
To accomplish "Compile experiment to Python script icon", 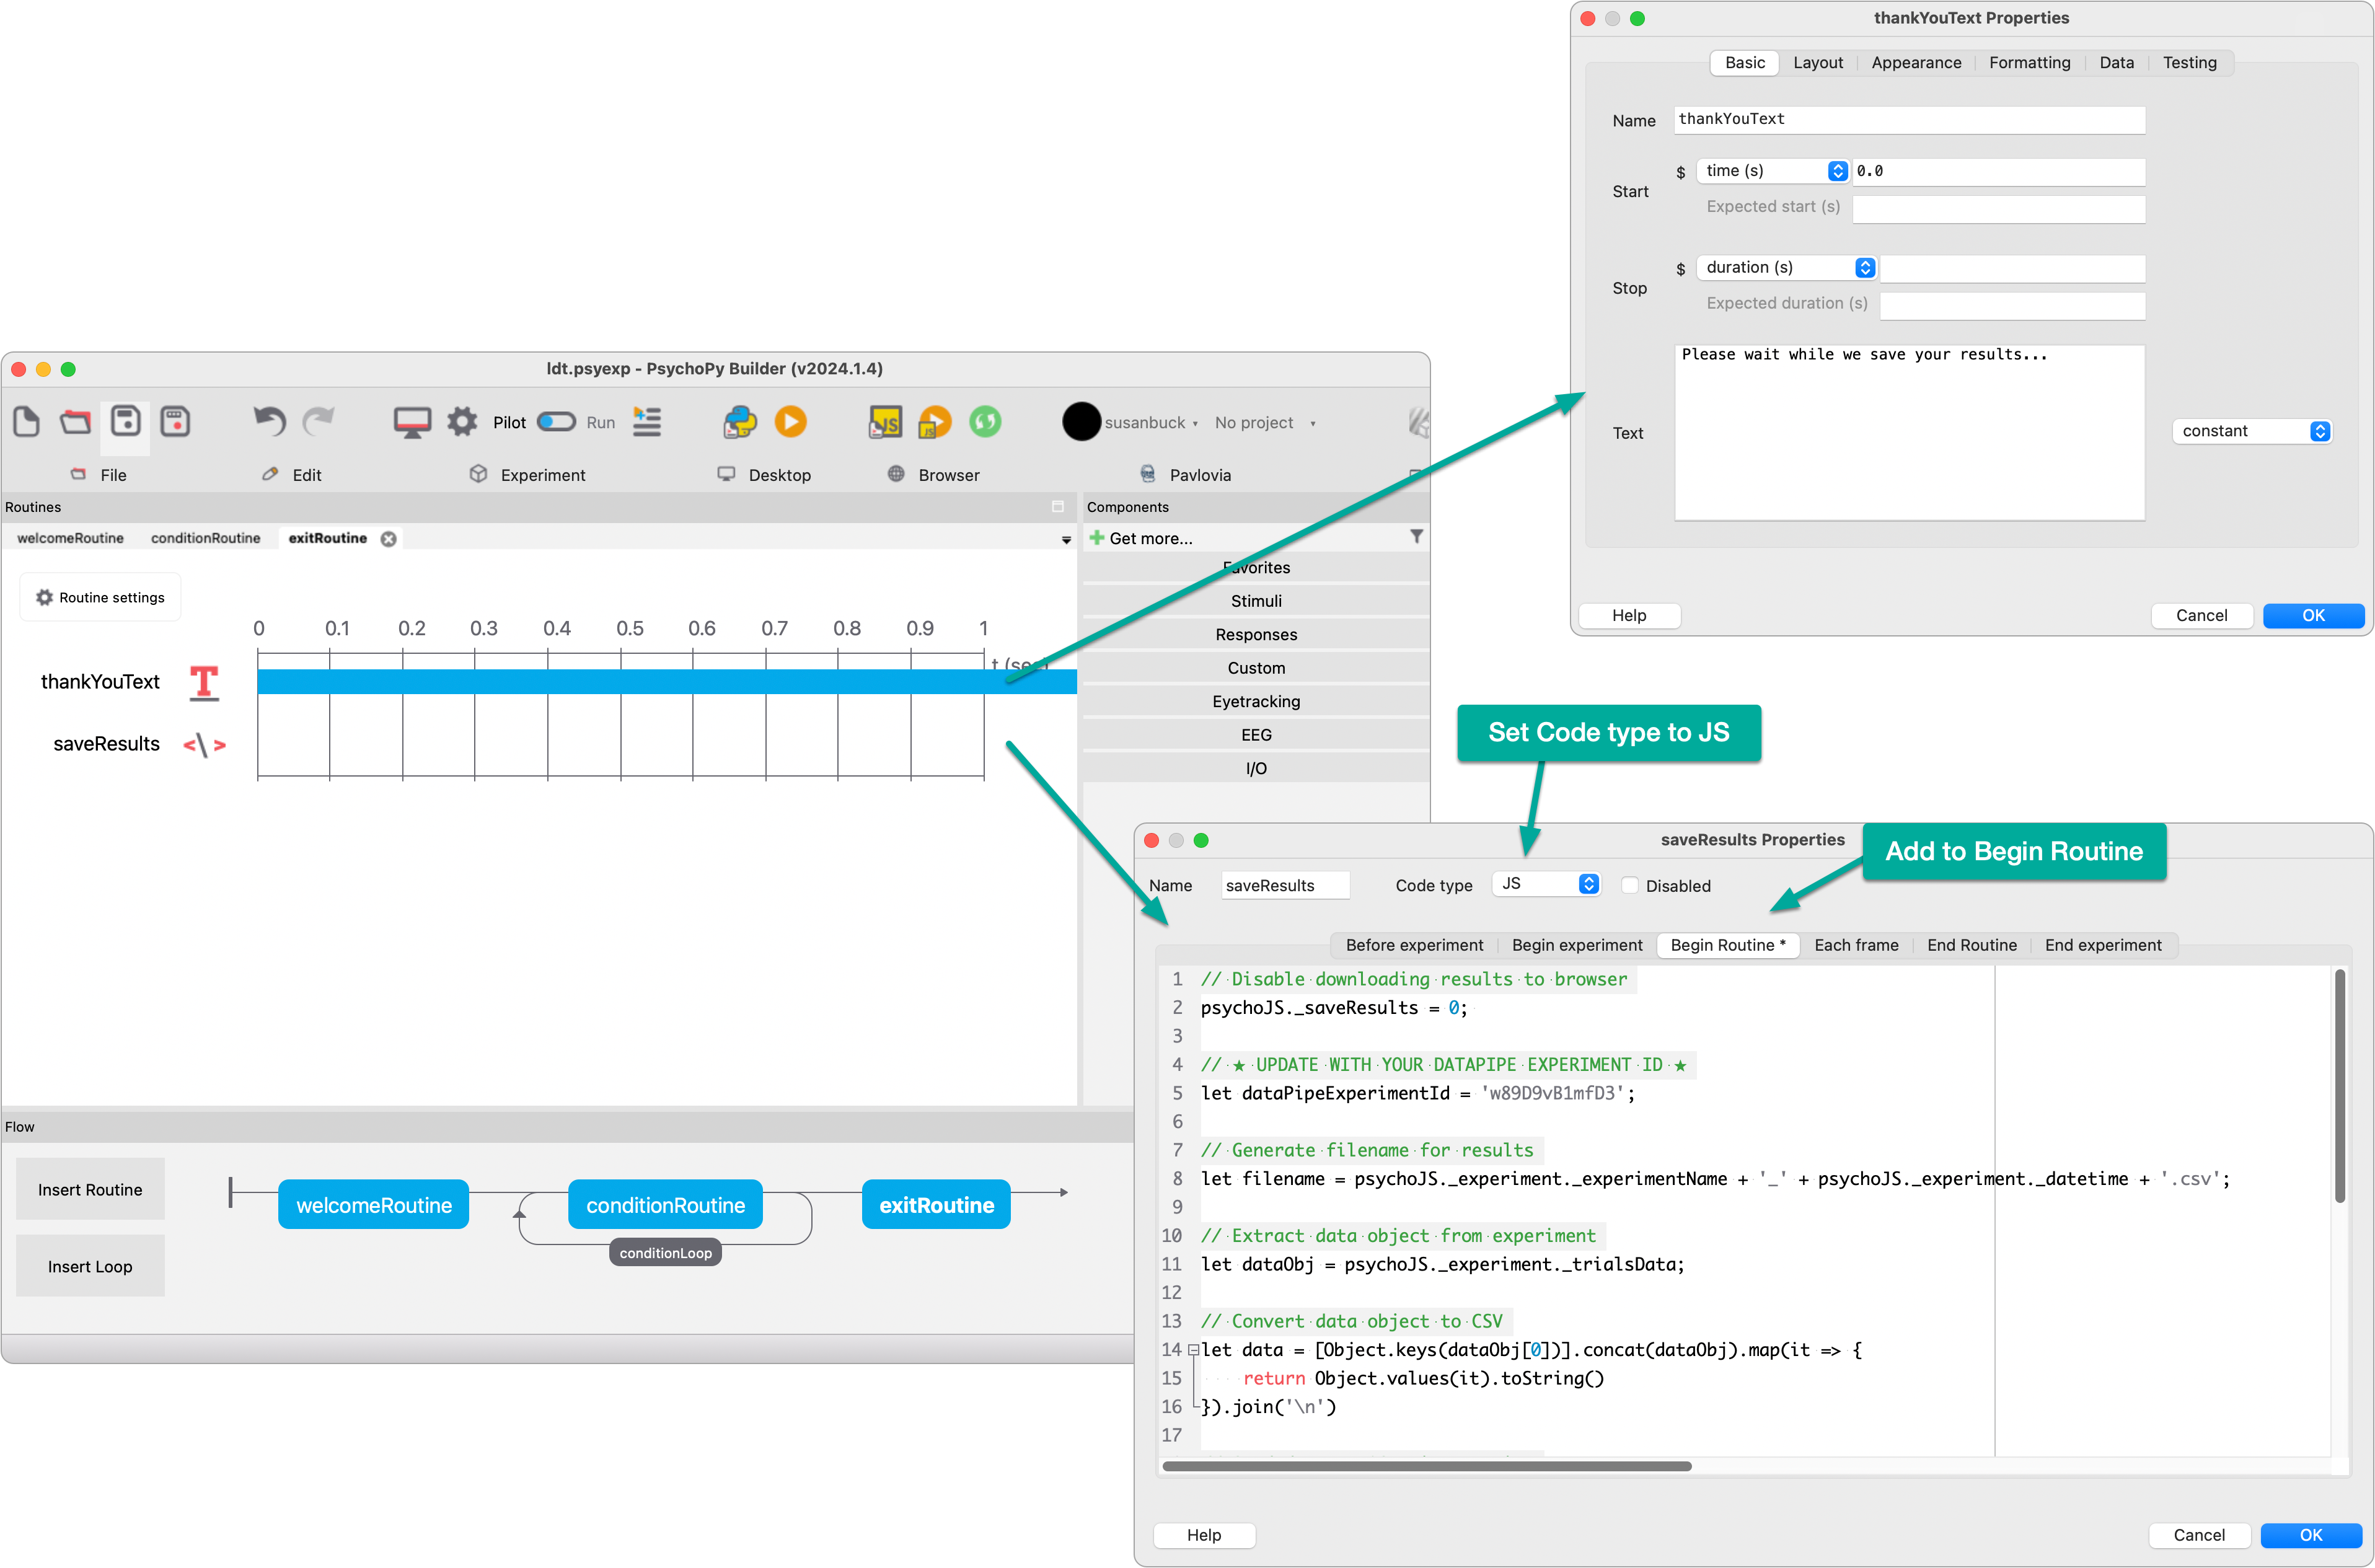I will point(740,422).
